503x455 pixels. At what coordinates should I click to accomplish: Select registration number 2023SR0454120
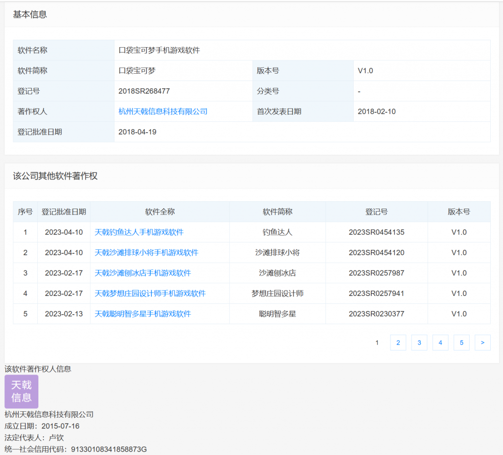pos(377,253)
